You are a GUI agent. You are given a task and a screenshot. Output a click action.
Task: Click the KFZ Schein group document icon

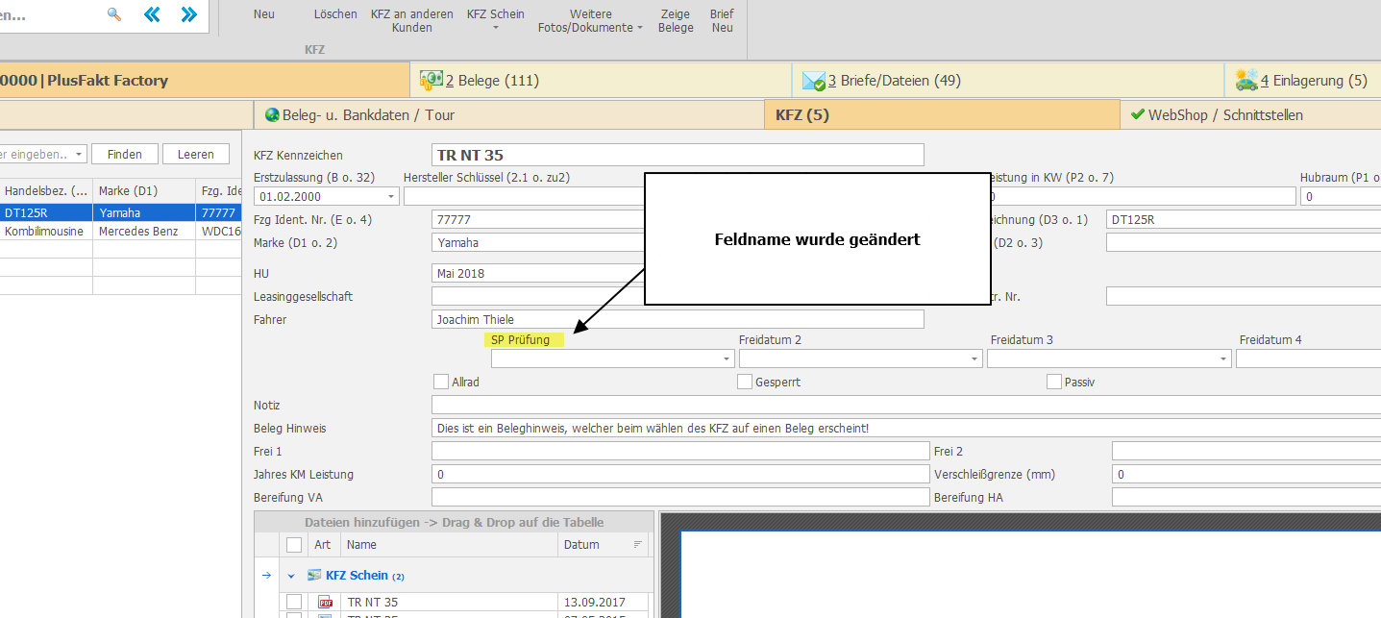coord(314,576)
